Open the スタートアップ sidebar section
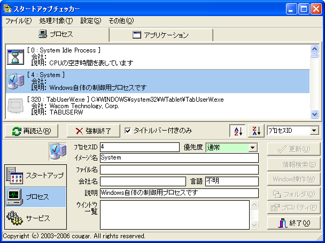The height and width of the screenshot is (243, 325). (36, 176)
